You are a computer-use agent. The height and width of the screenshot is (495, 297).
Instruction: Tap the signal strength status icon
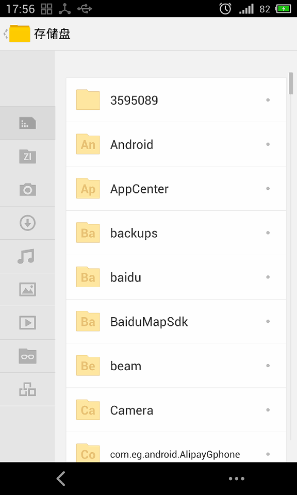click(x=246, y=9)
